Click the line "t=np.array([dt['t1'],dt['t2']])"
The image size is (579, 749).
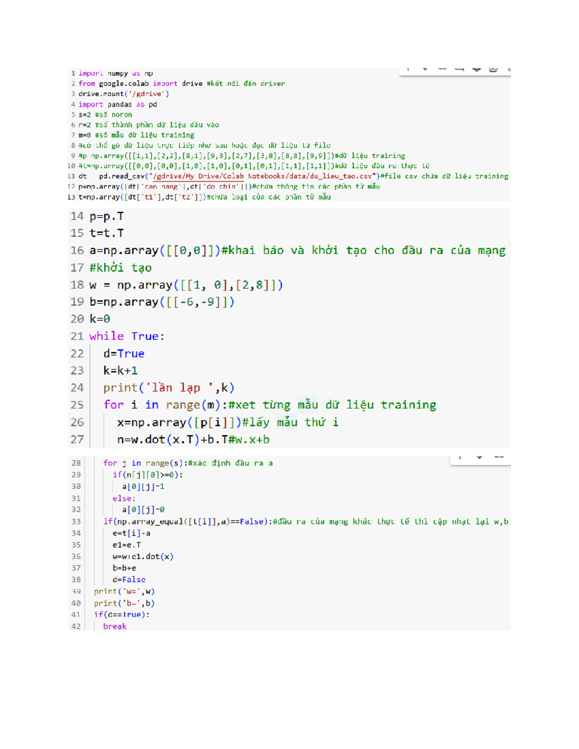pos(205,197)
